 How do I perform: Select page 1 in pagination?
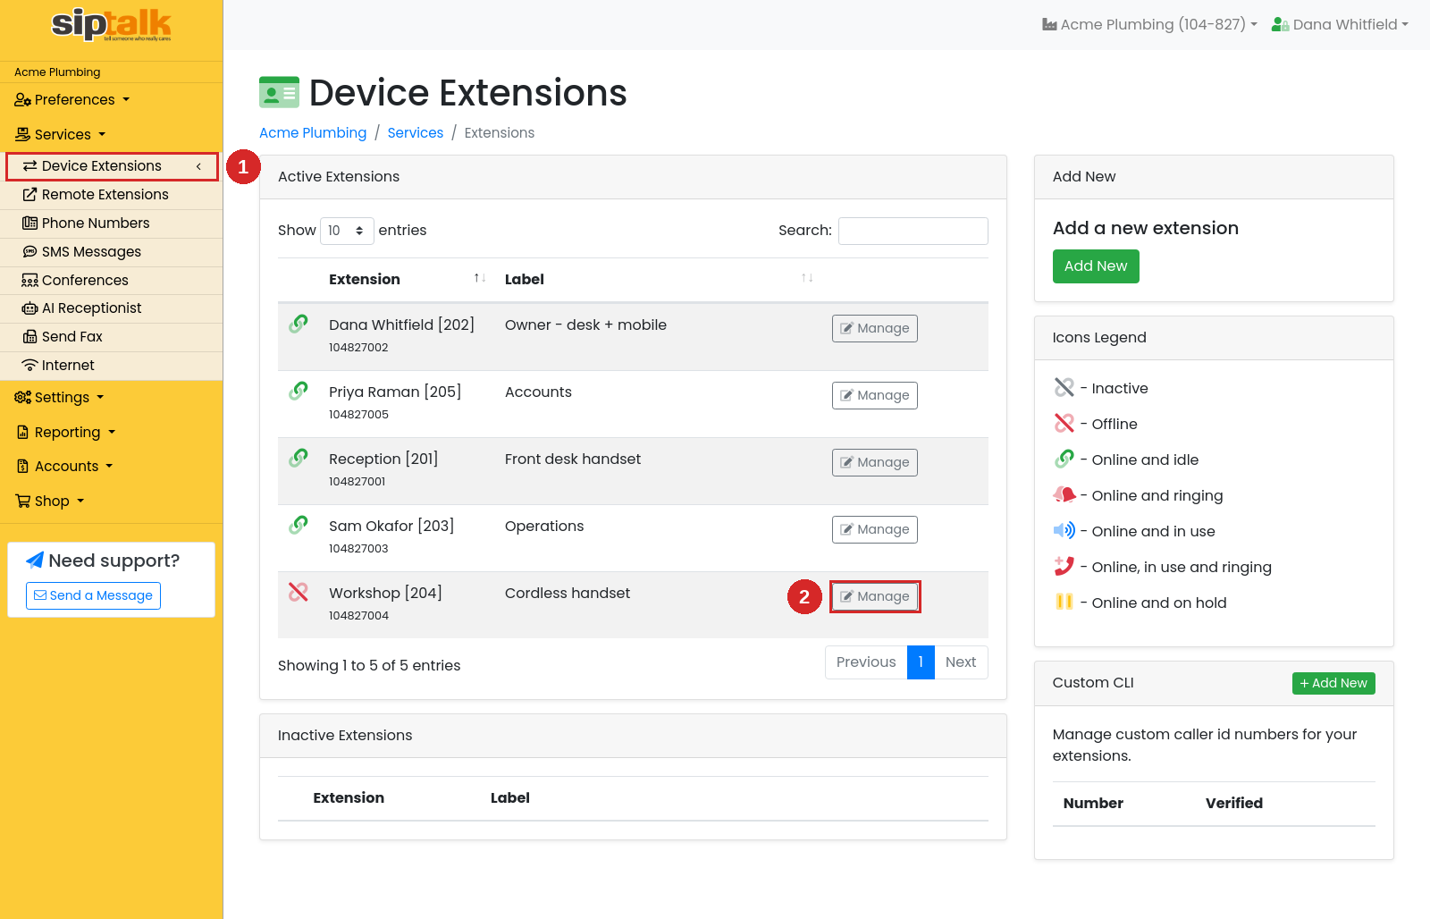coord(921,662)
